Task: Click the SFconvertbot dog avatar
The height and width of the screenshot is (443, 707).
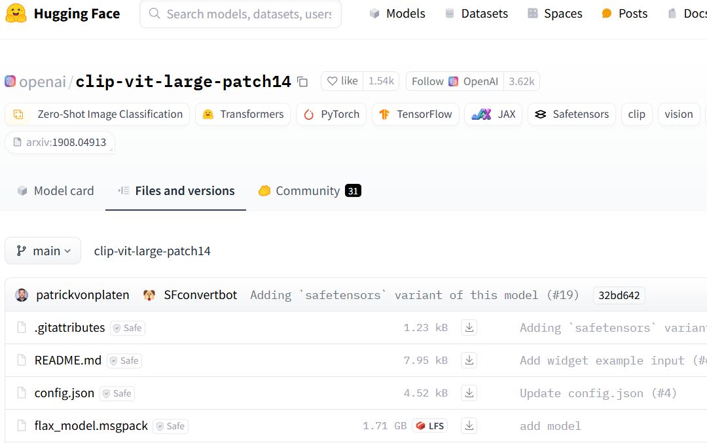Action: (149, 295)
